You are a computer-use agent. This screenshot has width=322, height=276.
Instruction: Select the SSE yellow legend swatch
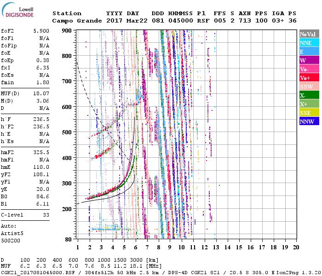309,113
